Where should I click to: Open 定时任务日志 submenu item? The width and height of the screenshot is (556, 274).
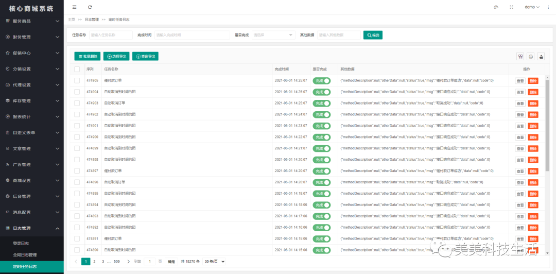32,267
